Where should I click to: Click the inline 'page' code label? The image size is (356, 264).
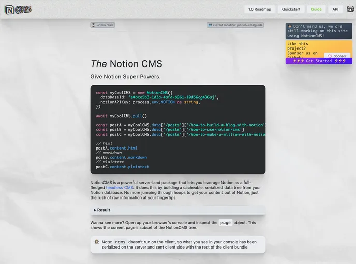pos(226,223)
